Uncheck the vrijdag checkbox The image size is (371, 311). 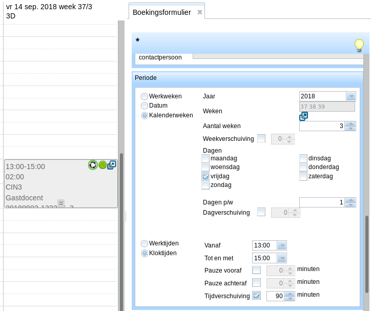click(205, 176)
